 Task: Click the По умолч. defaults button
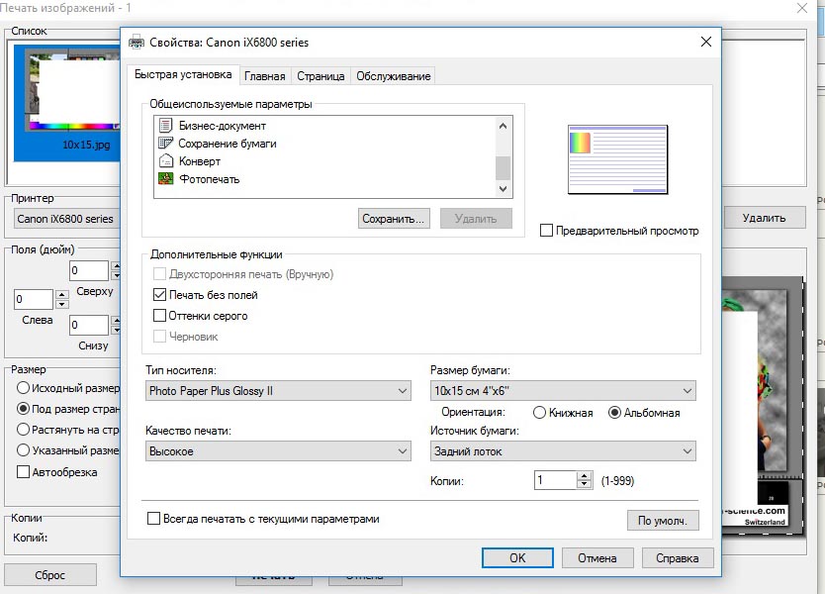point(663,521)
